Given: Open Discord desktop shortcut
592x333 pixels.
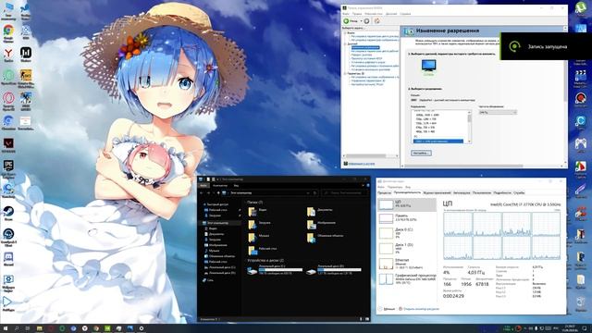Looking at the screenshot, I should (x=8, y=259).
